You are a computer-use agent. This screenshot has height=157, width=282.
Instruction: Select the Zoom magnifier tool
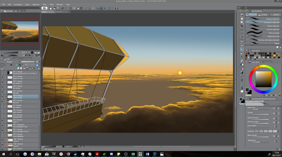pyautogui.click(x=242, y=14)
